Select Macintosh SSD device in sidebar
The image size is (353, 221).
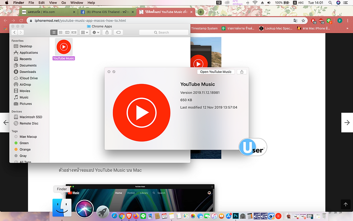(31, 117)
